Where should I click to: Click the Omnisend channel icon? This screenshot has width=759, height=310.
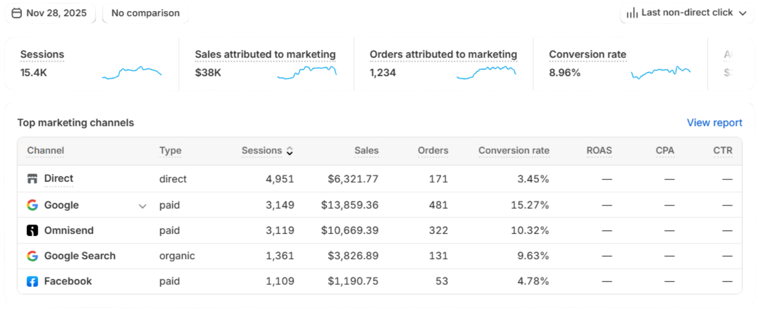(x=32, y=230)
